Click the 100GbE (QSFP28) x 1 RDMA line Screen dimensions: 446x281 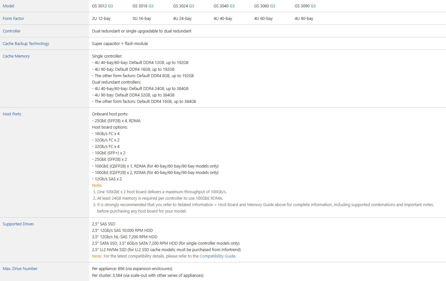tap(155, 166)
